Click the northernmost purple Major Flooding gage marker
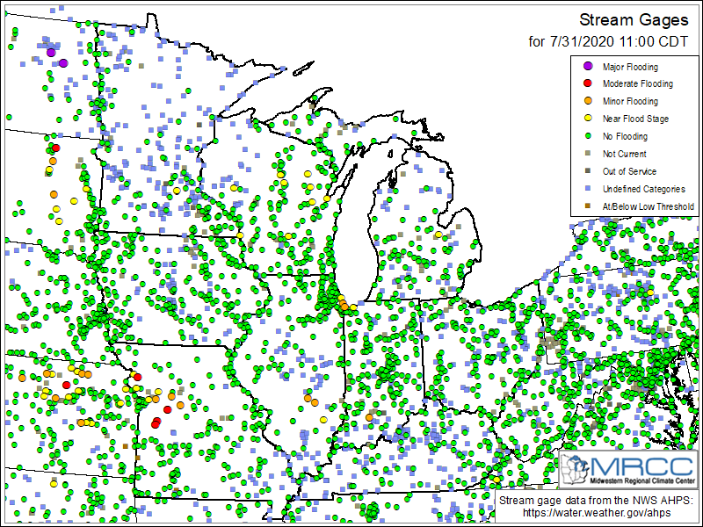This screenshot has width=703, height=527. point(51,53)
